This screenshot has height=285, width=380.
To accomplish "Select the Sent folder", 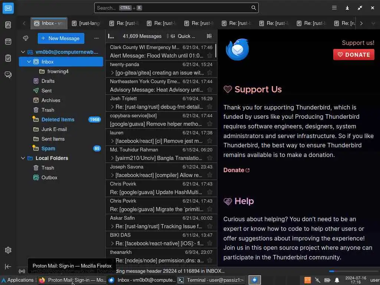I will point(61,91).
